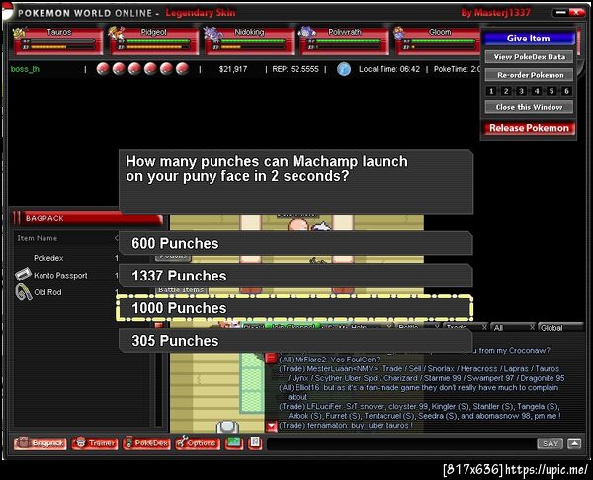Select the Kanto Passport item name
The height and width of the screenshot is (480, 593).
pyautogui.click(x=60, y=276)
